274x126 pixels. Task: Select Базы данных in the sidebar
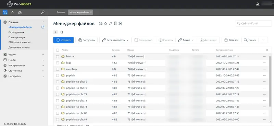click(x=16, y=32)
